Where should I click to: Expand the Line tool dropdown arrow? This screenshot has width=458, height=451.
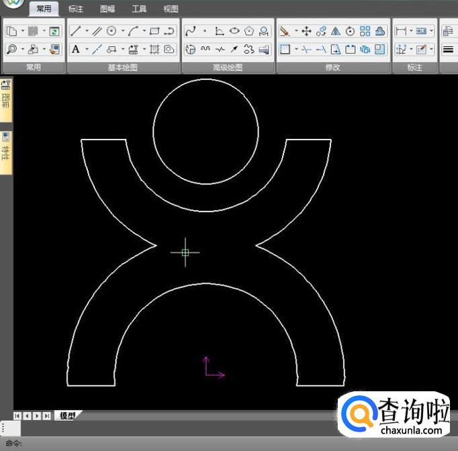(87, 31)
